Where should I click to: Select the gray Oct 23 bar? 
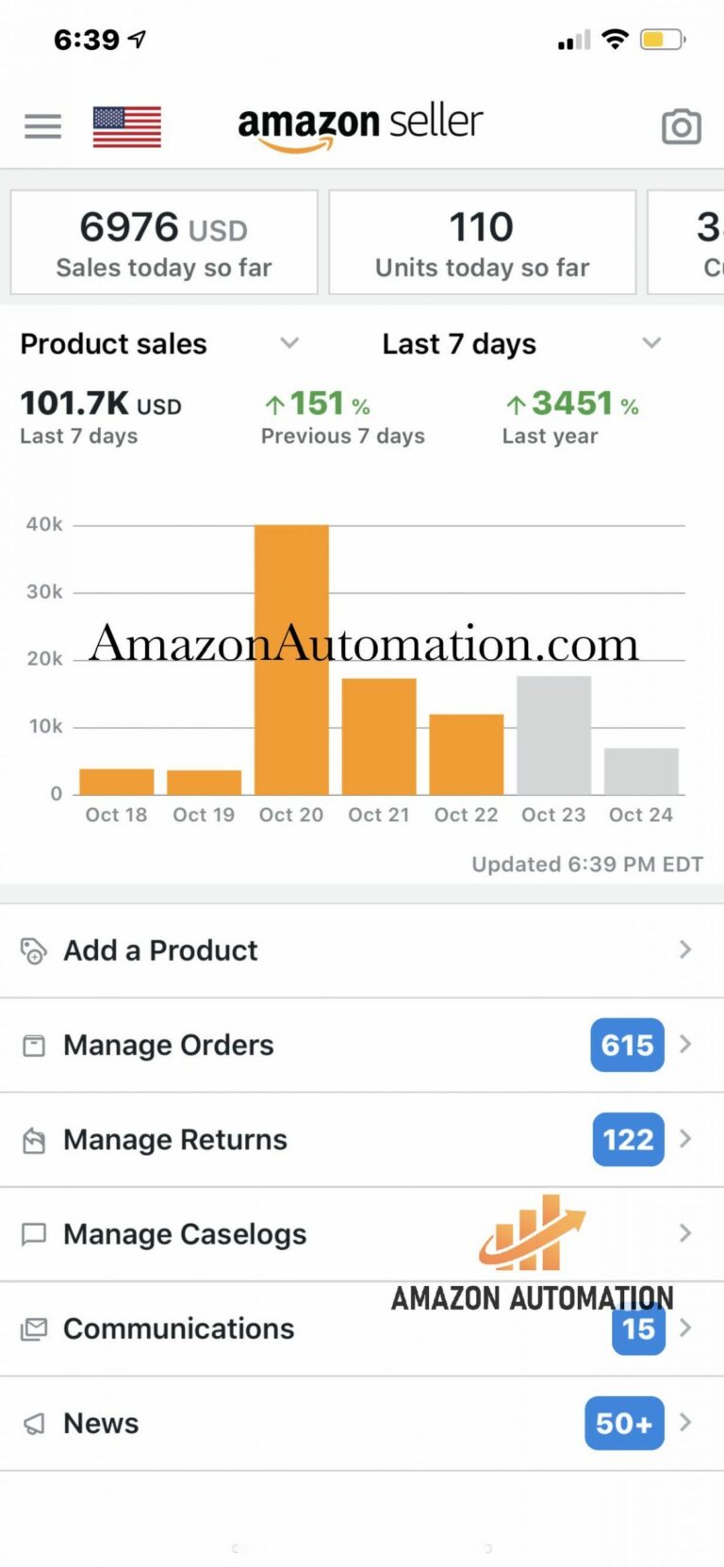(553, 734)
